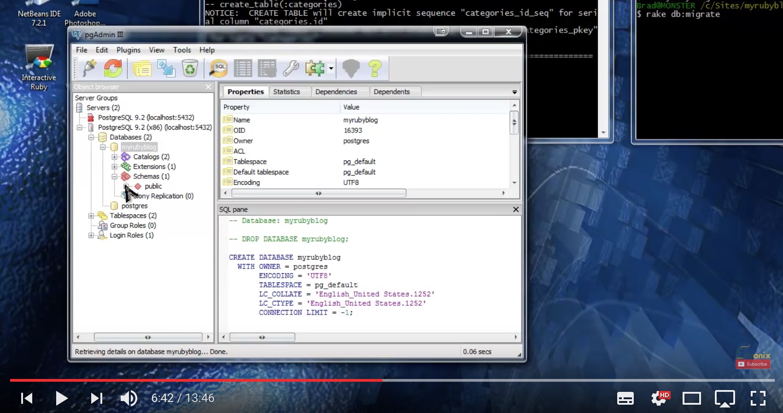Select Slony Replication (0) node
783x413 pixels.
tap(163, 196)
